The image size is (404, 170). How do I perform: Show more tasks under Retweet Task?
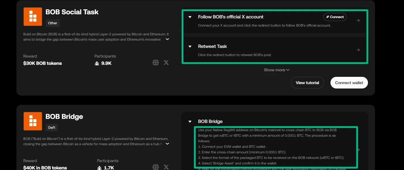[x=277, y=70]
